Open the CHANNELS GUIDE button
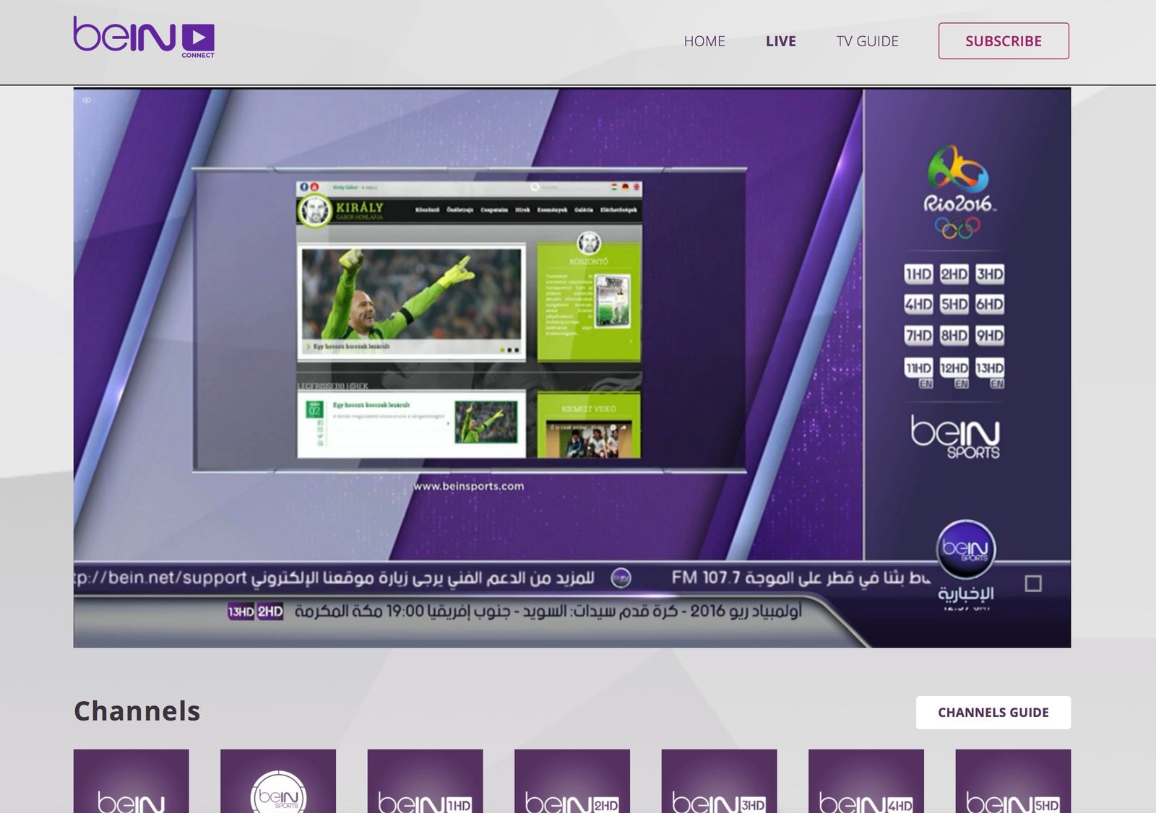This screenshot has width=1156, height=813. (993, 713)
